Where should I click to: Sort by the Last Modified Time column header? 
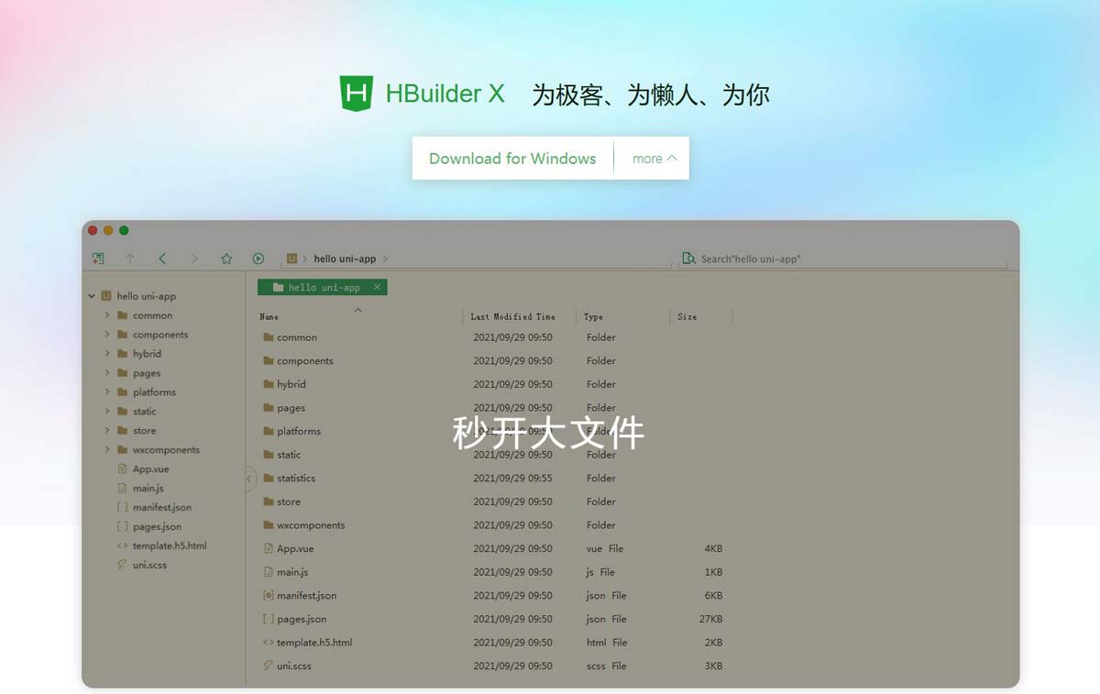click(512, 317)
